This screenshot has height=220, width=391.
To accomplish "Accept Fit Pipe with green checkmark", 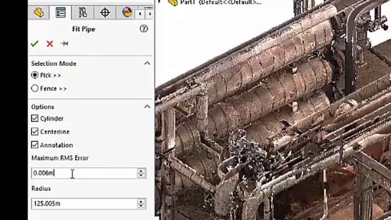I will coord(35,44).
